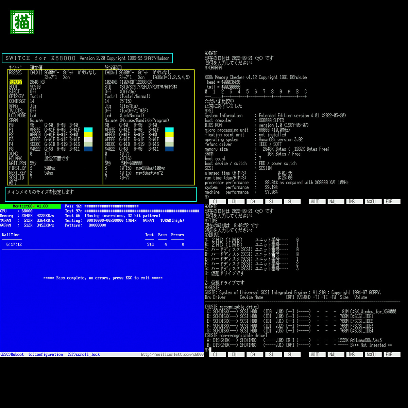This screenshot has width=408, height=408.
Task: Pick the yellow P2 swatch in current values
Action: pyautogui.click(x=88, y=135)
